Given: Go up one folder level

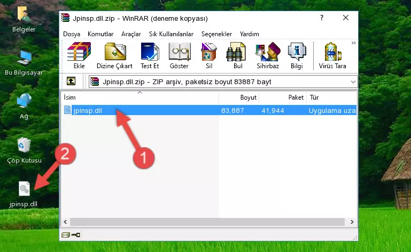Looking at the screenshot, I should [x=71, y=82].
